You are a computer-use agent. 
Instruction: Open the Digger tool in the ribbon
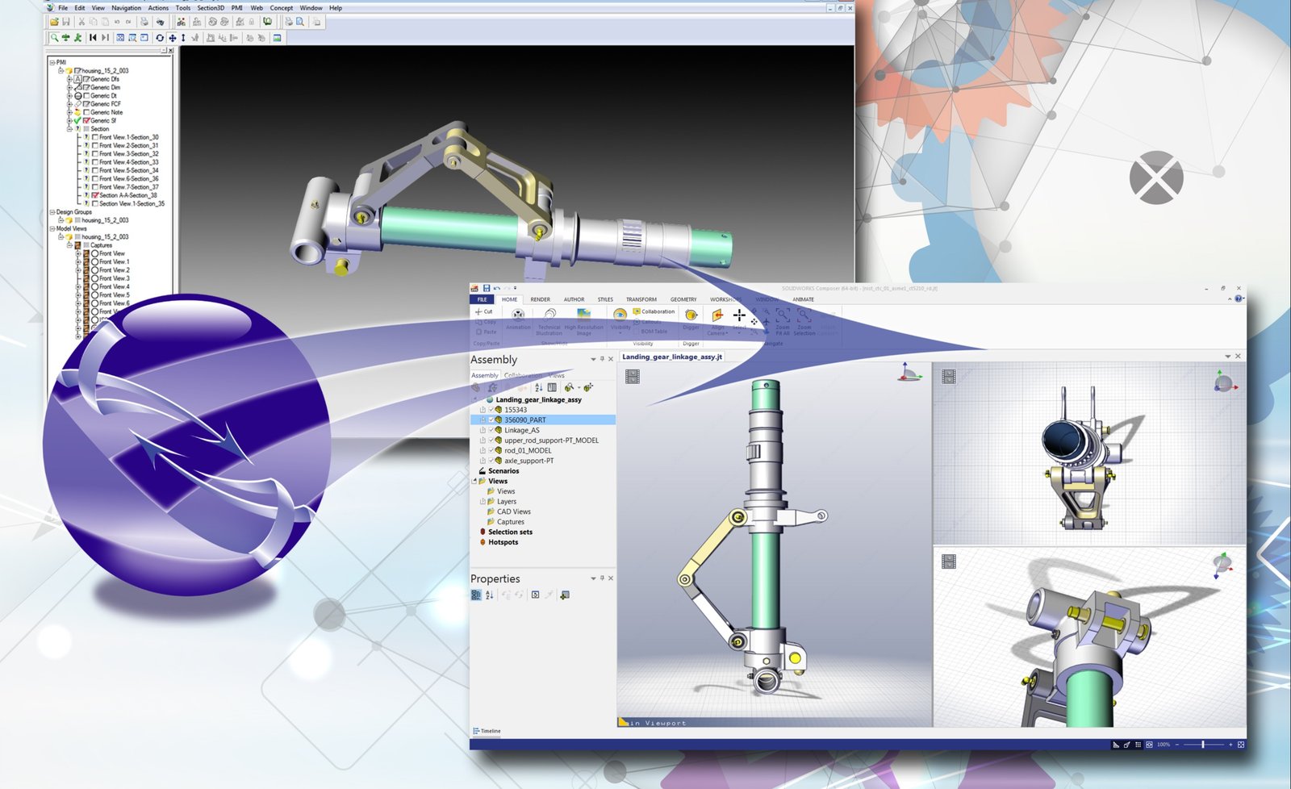tap(691, 319)
